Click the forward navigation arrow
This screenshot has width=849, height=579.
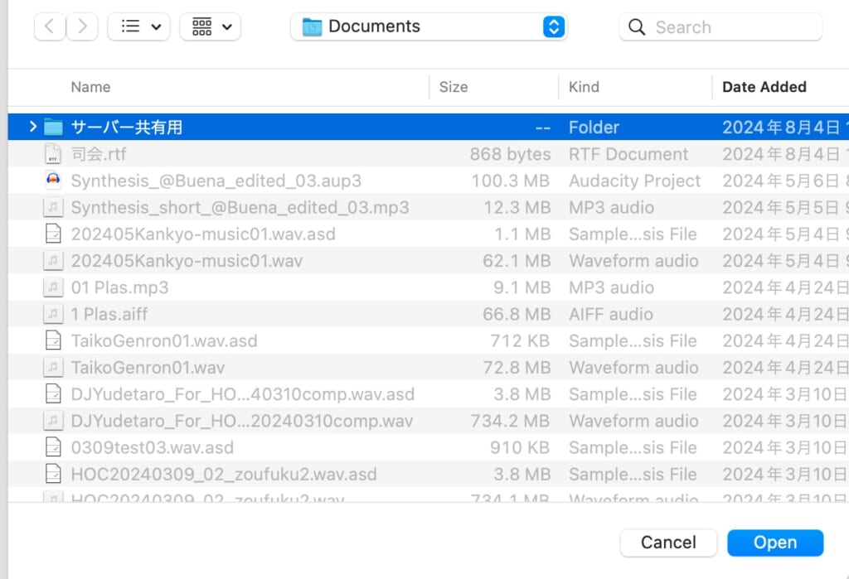point(81,26)
